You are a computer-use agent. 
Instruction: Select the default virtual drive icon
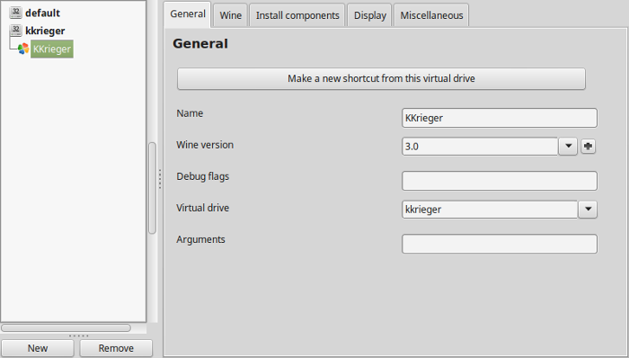tap(15, 13)
